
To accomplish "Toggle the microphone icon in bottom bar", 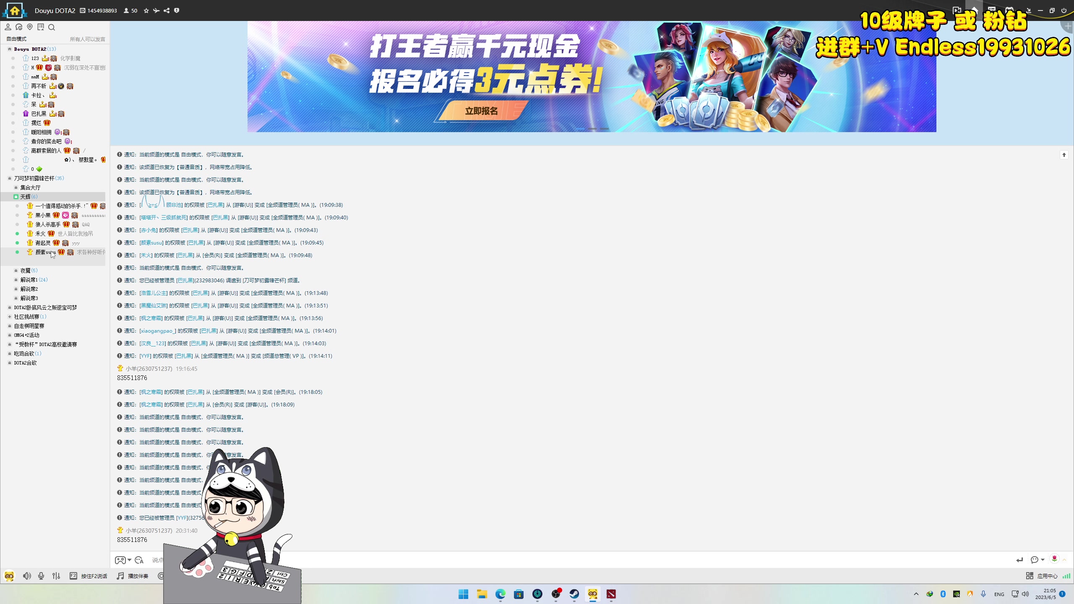I will pos(41,576).
